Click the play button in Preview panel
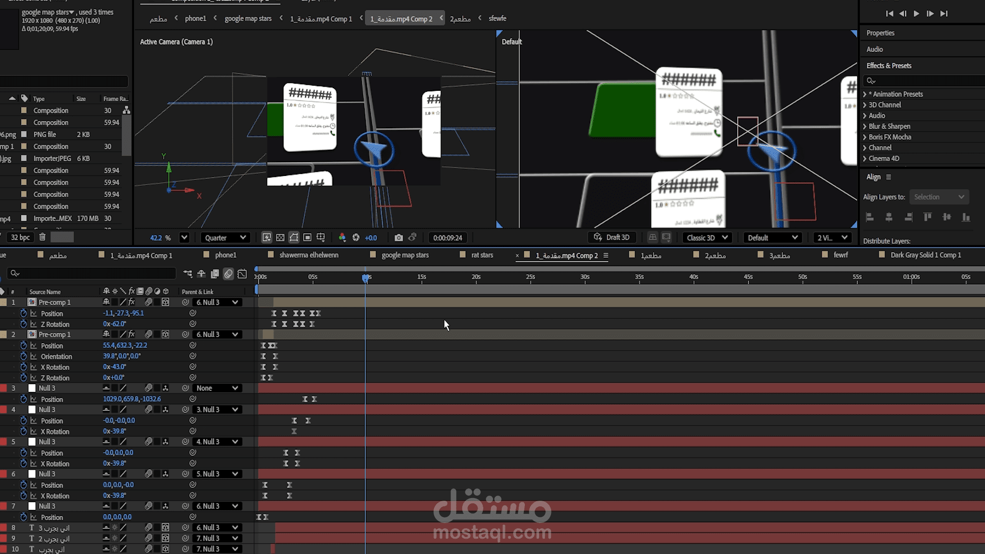This screenshot has height=554, width=985. 916,14
